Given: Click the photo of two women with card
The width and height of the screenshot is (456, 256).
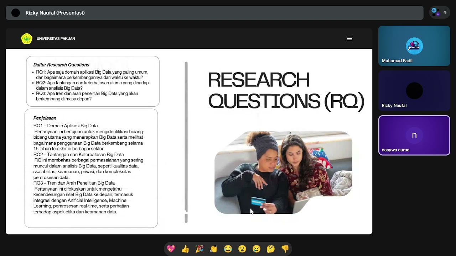Looking at the screenshot, I should pos(283,172).
